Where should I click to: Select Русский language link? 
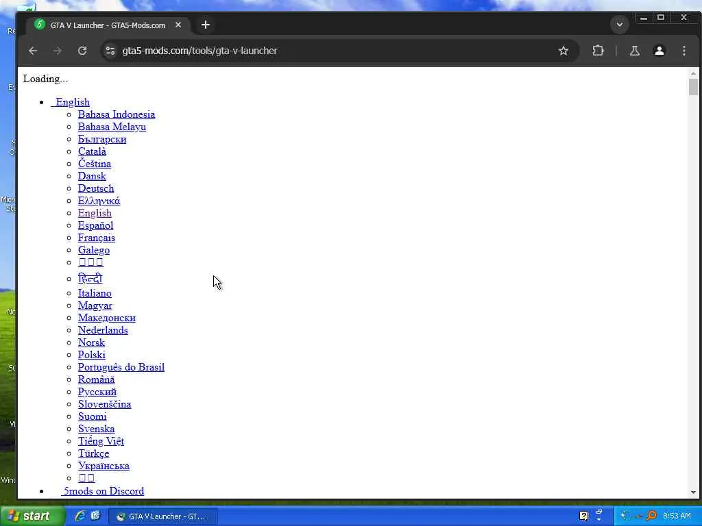point(97,392)
